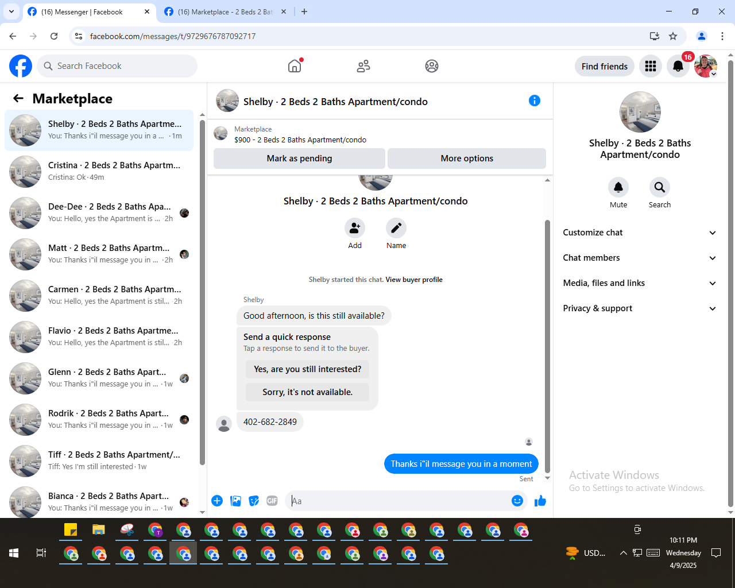
Task: Open the Facebook menu grid icon
Action: click(651, 66)
